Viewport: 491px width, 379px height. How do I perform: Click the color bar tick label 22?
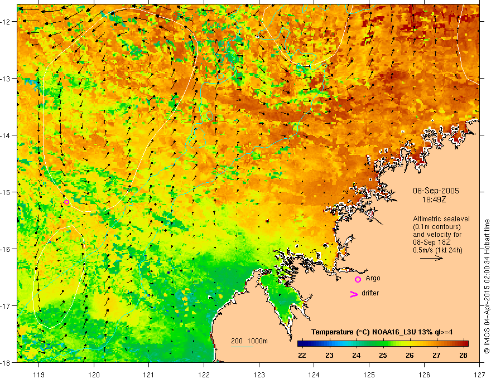pyautogui.click(x=302, y=355)
